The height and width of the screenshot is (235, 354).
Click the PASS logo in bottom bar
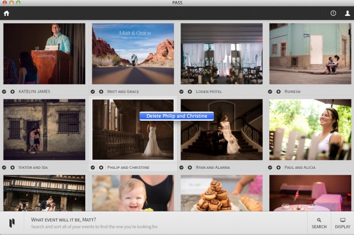[11, 223]
